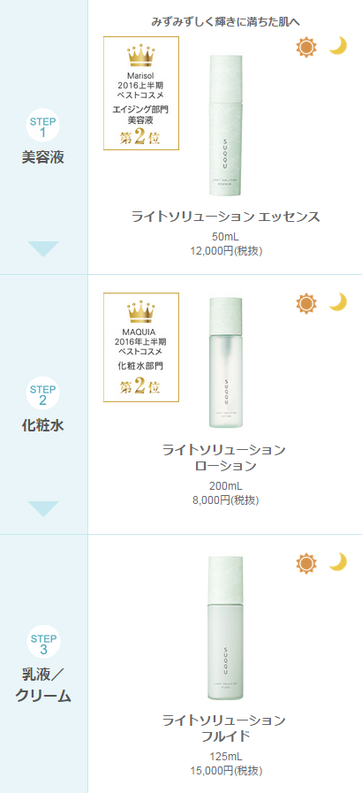The image size is (362, 793).
Task: Open the Marisol 2016 best cosmetics award badge
Action: [141, 93]
